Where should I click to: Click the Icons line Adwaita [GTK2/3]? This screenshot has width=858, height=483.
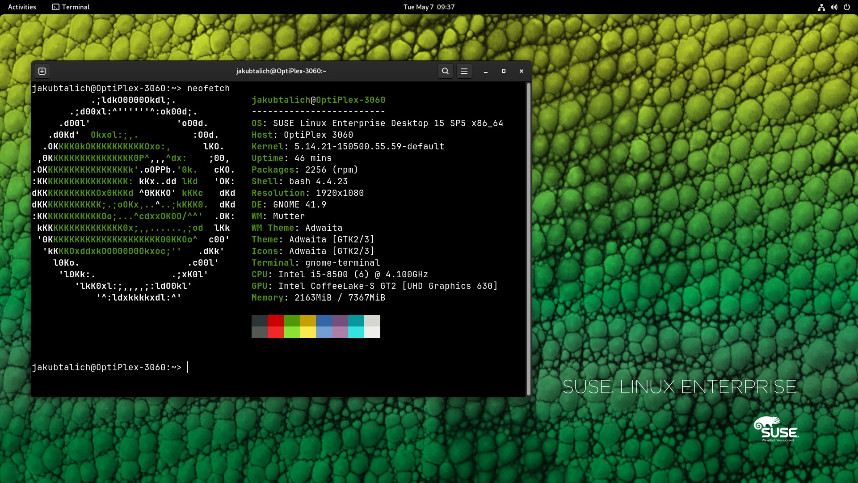tap(313, 251)
